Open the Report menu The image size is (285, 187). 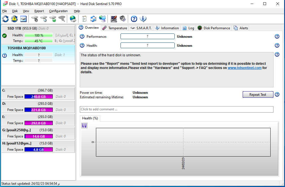pyautogui.click(x=39, y=11)
